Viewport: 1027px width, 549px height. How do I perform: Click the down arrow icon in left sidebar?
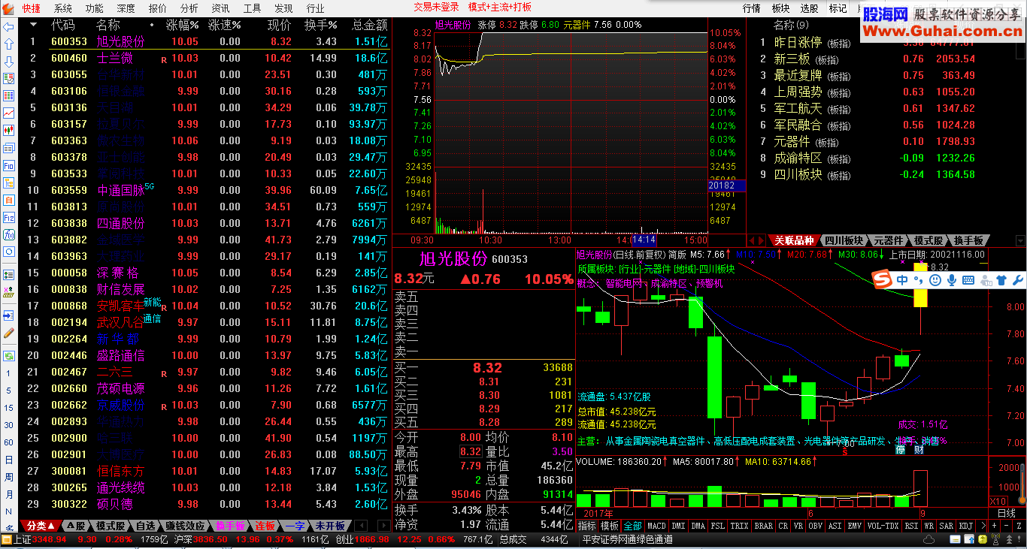click(x=8, y=61)
